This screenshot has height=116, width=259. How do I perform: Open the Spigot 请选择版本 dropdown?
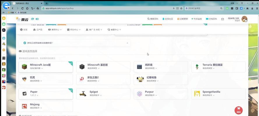pyautogui.click(x=96, y=95)
